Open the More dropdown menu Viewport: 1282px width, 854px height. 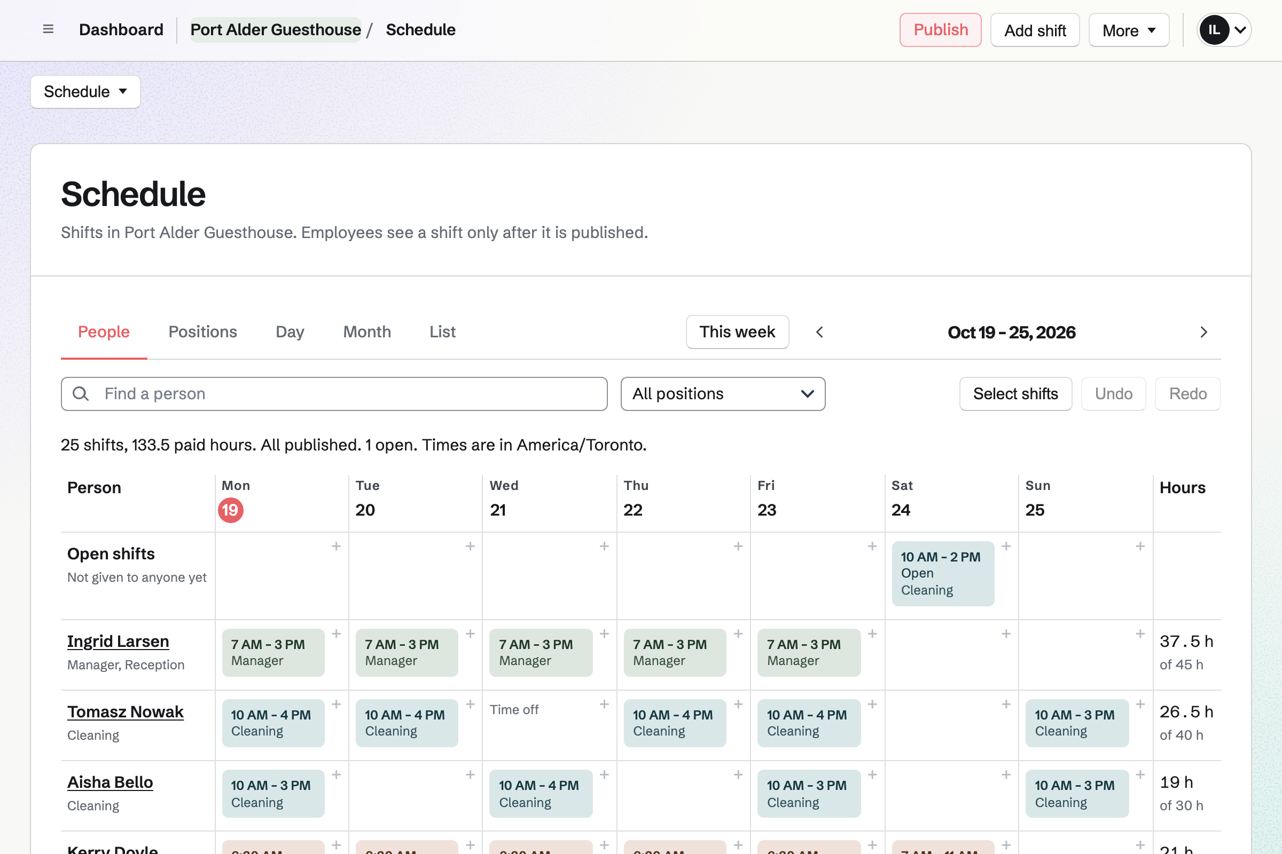[1128, 30]
